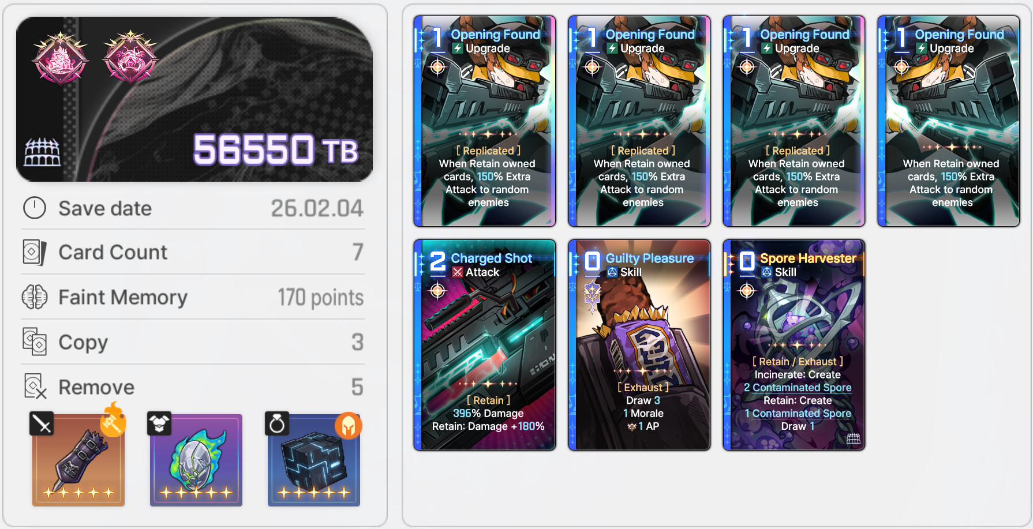The image size is (1033, 529).
Task: Open the flaming mask armor item
Action: tap(196, 460)
